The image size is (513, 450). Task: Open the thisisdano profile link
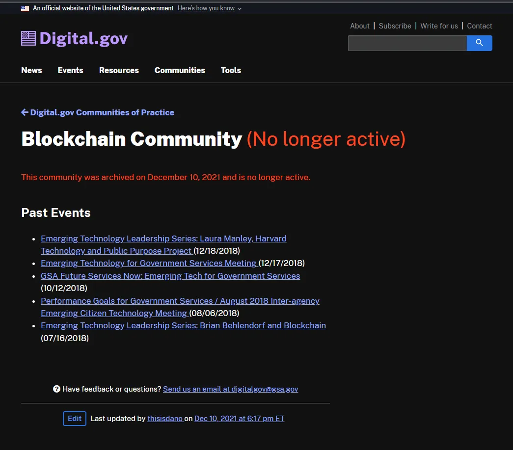[x=165, y=418]
